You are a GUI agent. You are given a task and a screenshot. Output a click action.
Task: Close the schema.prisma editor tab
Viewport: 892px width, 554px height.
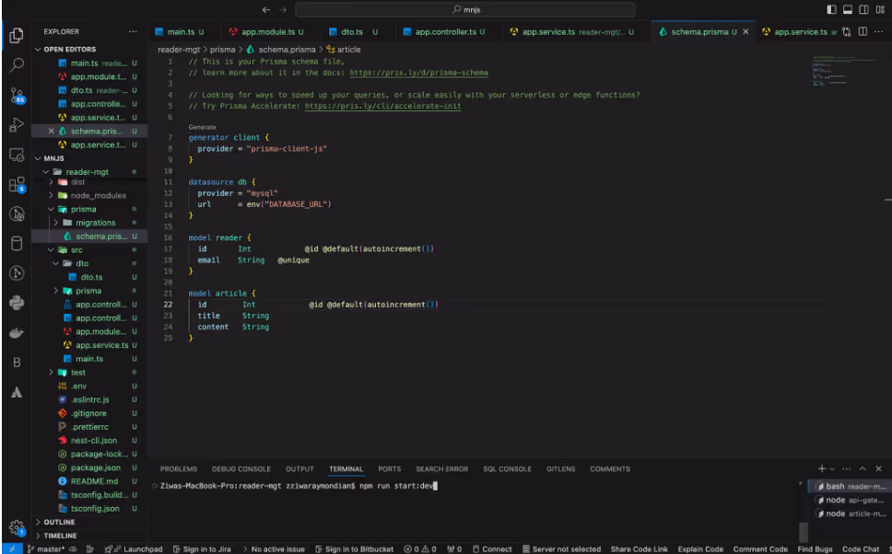(745, 32)
